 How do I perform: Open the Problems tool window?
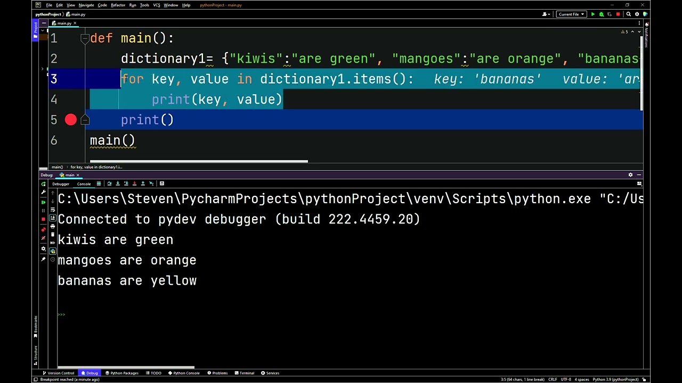click(x=217, y=373)
